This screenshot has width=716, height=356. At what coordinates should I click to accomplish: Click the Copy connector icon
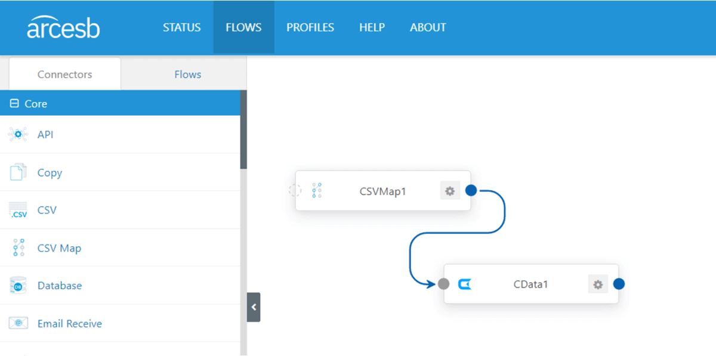pyautogui.click(x=18, y=172)
